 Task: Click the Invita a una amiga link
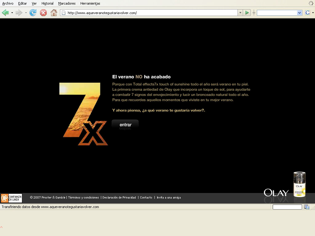click(x=169, y=198)
